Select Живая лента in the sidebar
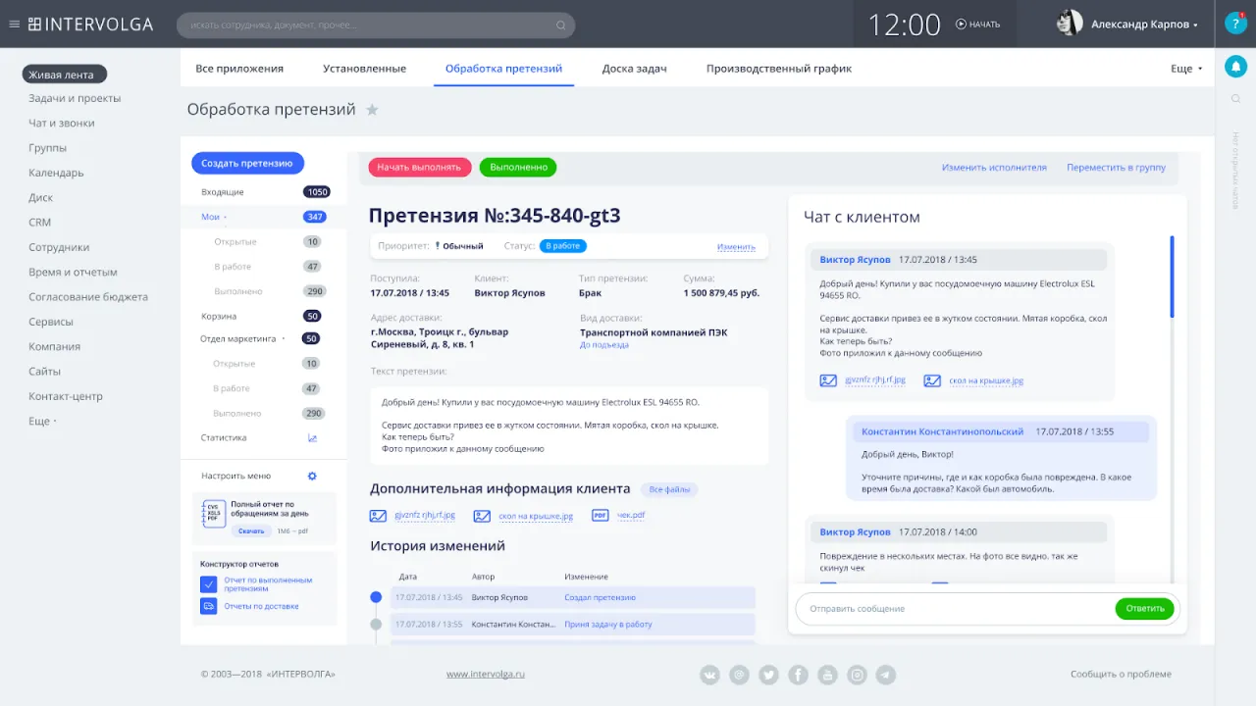This screenshot has height=706, width=1256. (x=65, y=74)
